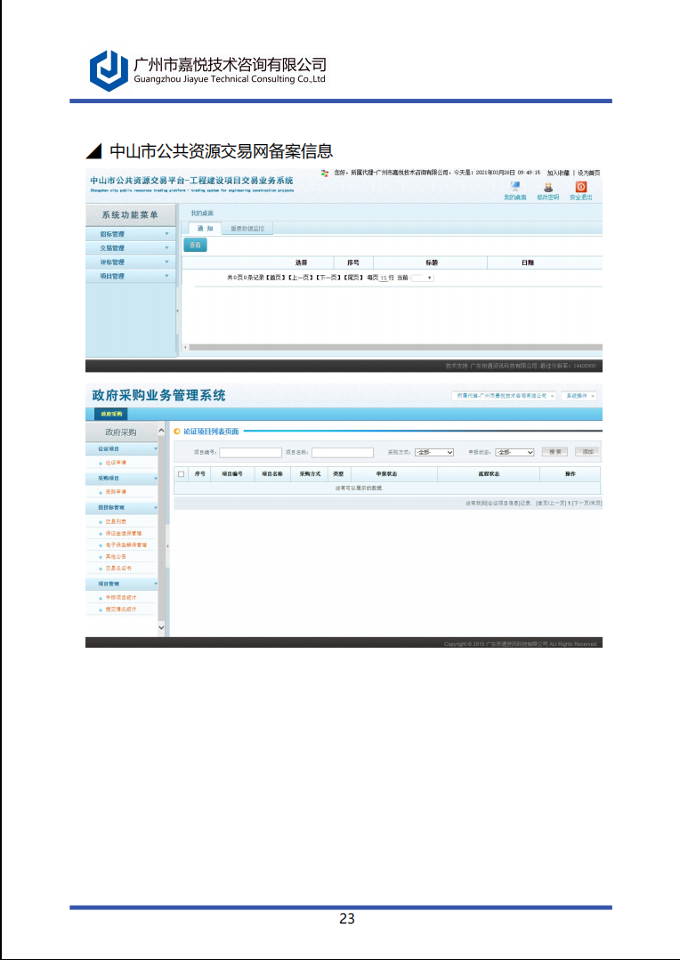Open the 申报状态 dropdown
The height and width of the screenshot is (960, 680).
tap(514, 453)
